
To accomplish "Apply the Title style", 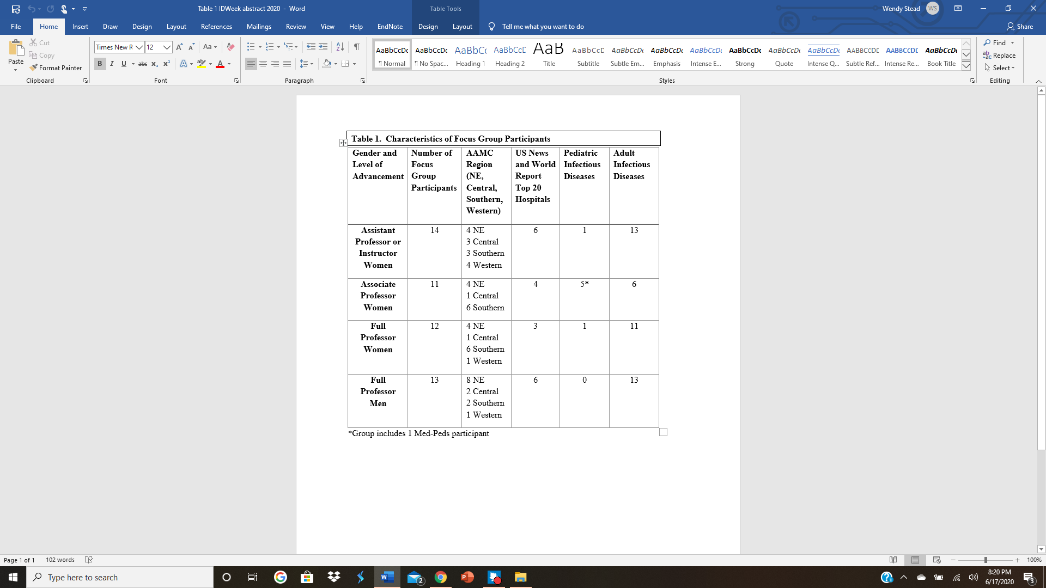I will (549, 54).
